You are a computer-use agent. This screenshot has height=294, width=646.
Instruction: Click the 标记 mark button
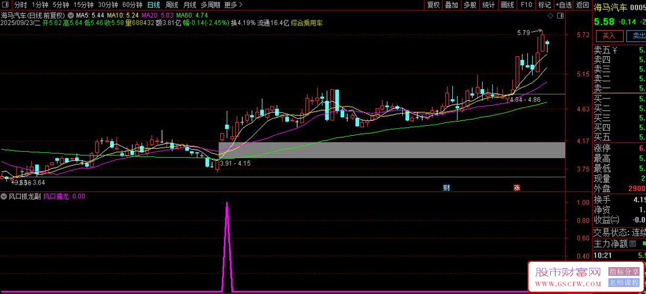click(x=544, y=5)
